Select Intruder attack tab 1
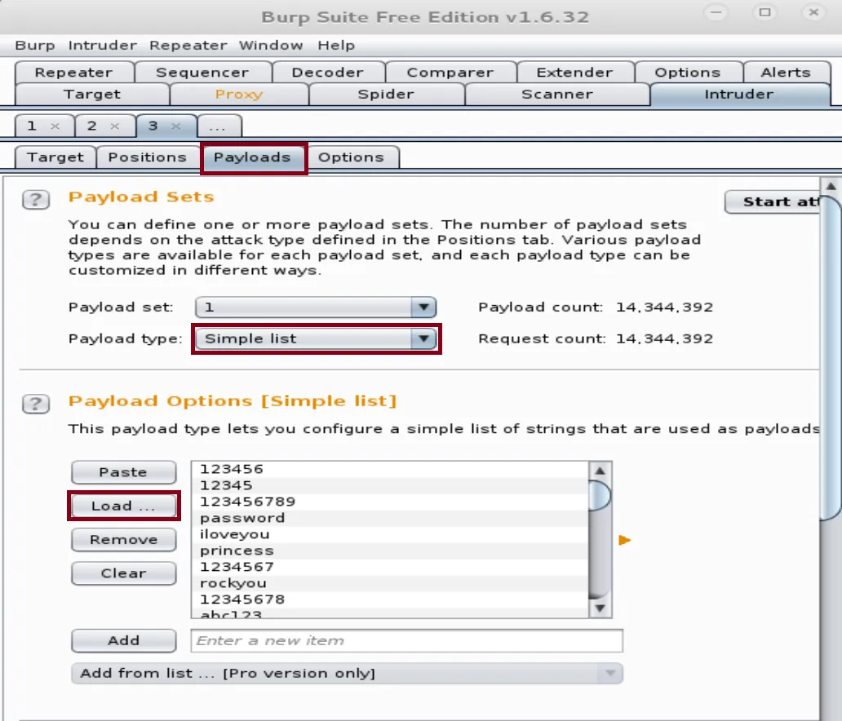This screenshot has height=721, width=842. [32, 126]
